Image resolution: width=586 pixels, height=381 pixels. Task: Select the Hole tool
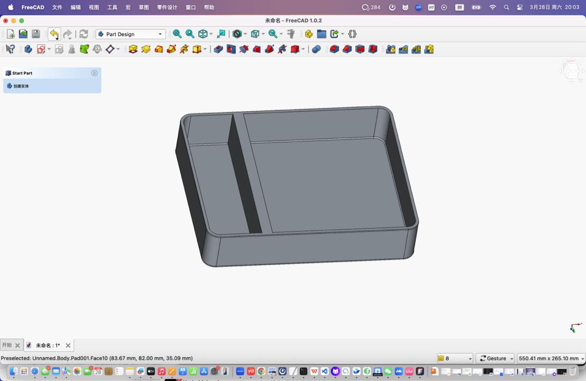coord(231,49)
